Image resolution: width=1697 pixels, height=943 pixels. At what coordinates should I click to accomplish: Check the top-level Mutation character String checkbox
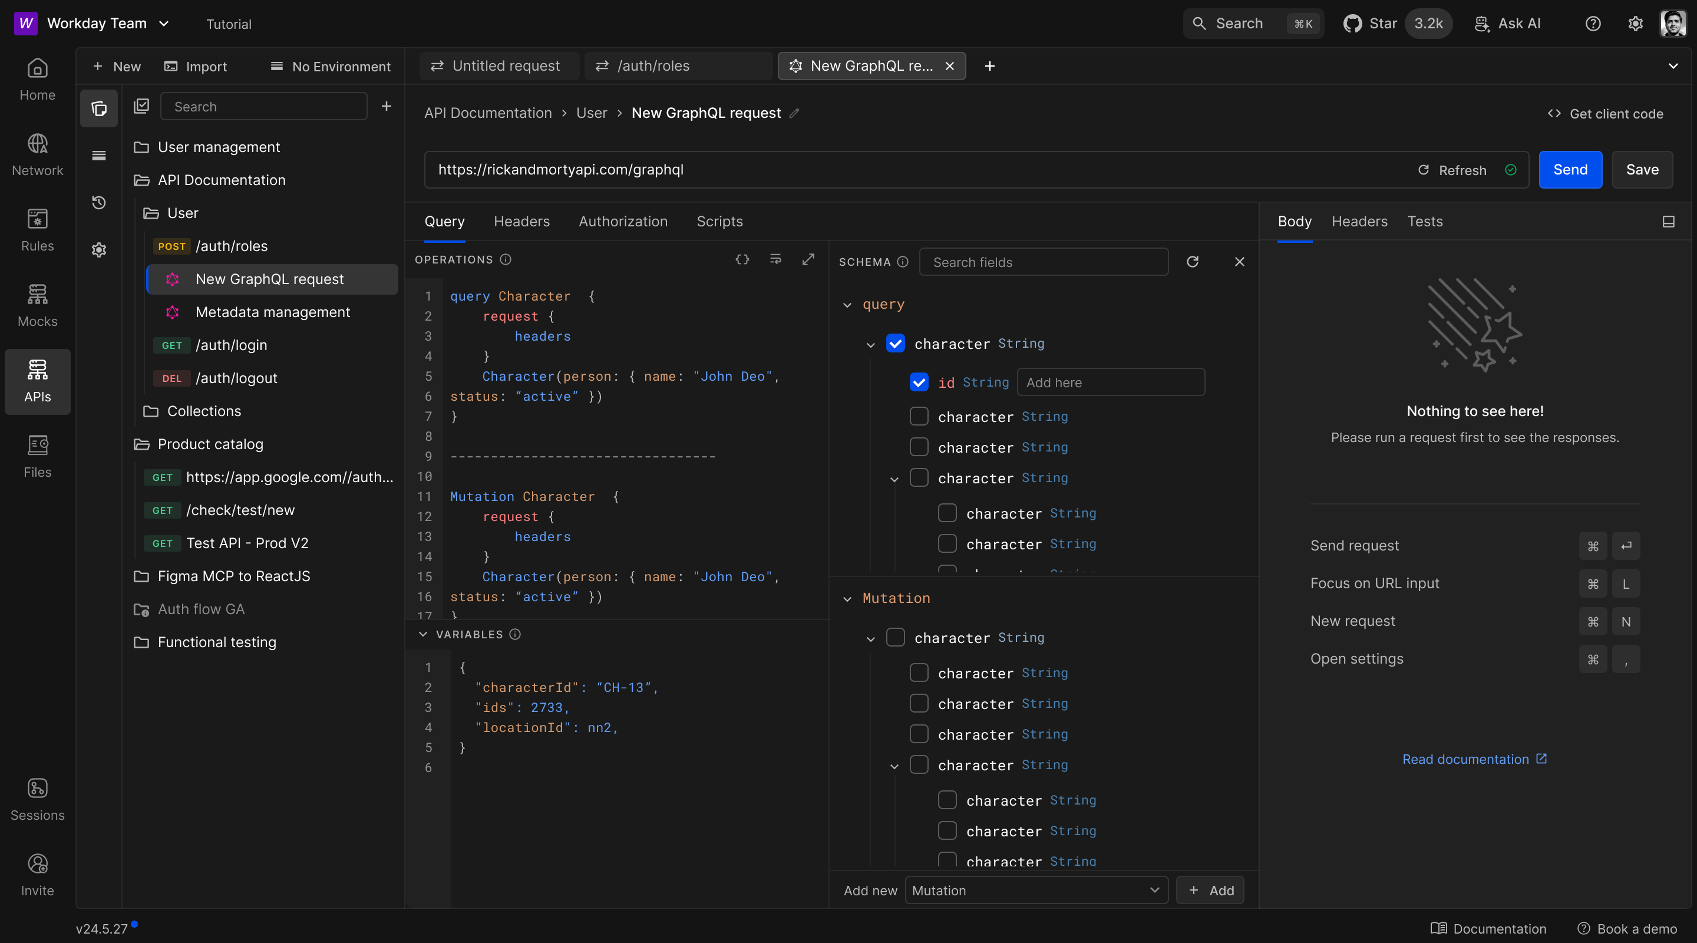[x=895, y=637]
